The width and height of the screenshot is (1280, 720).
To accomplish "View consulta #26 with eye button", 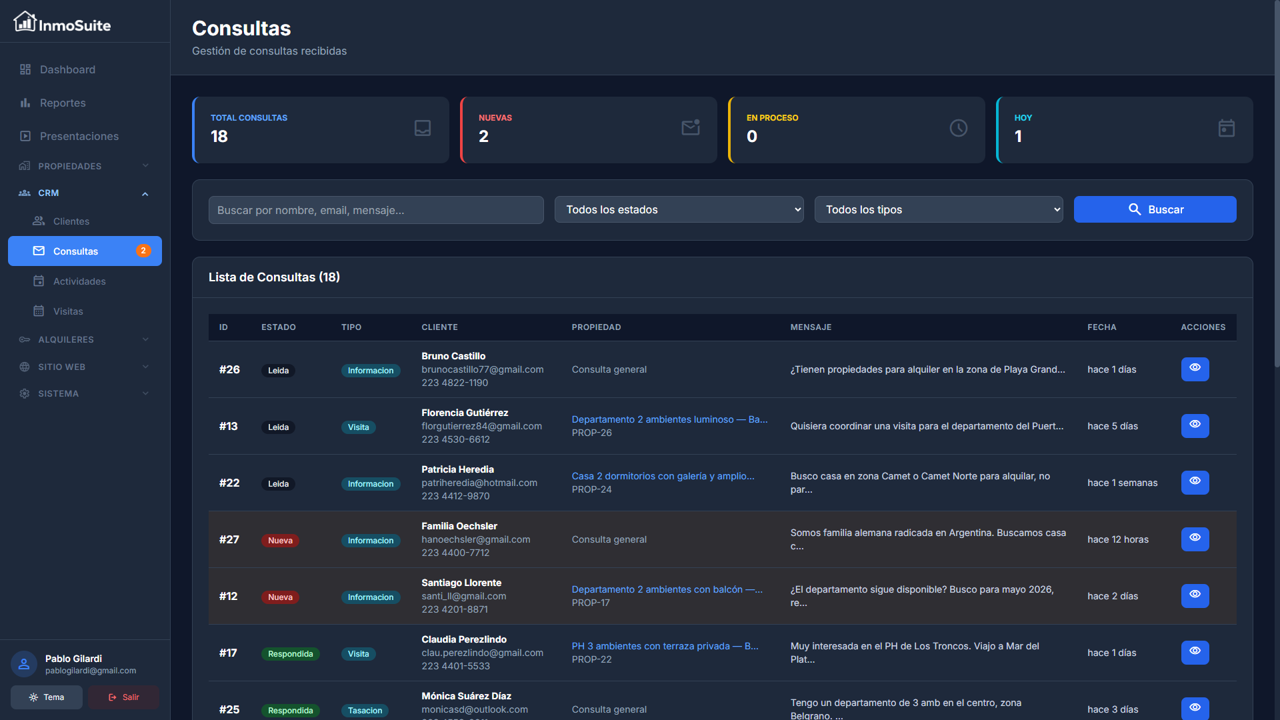I will tap(1195, 369).
